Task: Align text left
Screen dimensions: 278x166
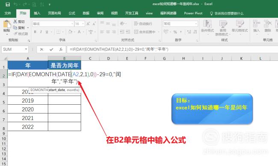Action: tap(102, 32)
